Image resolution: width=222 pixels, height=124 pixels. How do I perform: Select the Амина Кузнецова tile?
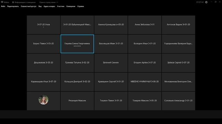(x=111, y=25)
